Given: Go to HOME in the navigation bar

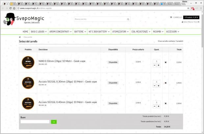Looking at the screenshot, I should [25, 32].
